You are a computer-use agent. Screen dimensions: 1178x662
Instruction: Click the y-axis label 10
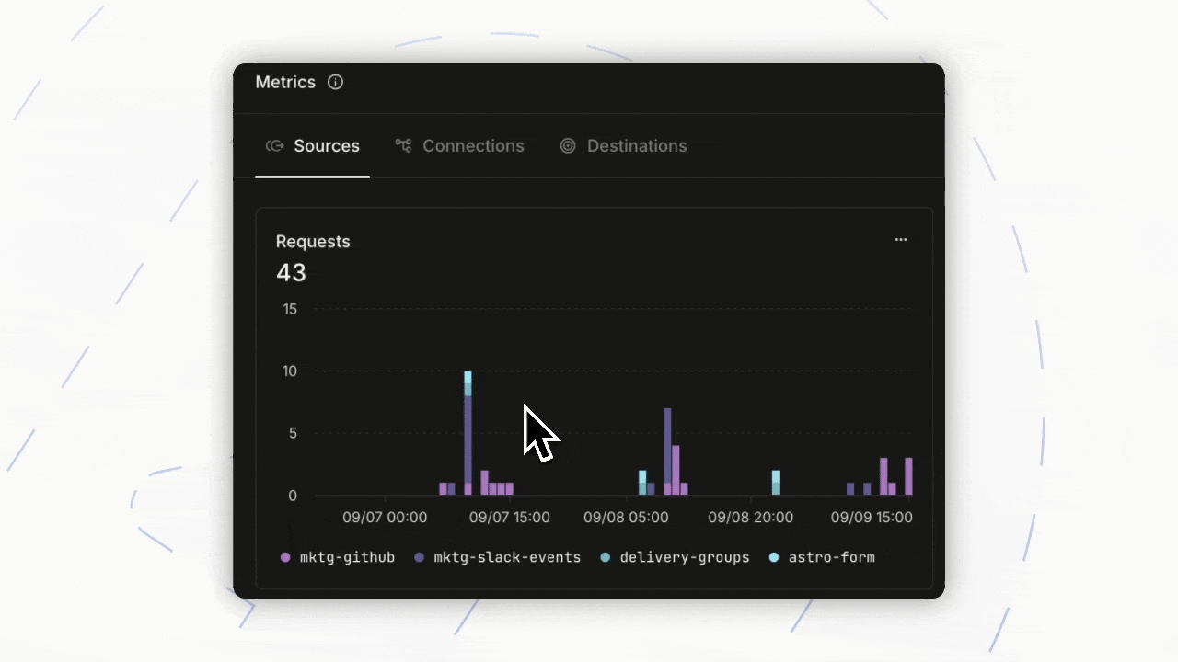coord(290,371)
